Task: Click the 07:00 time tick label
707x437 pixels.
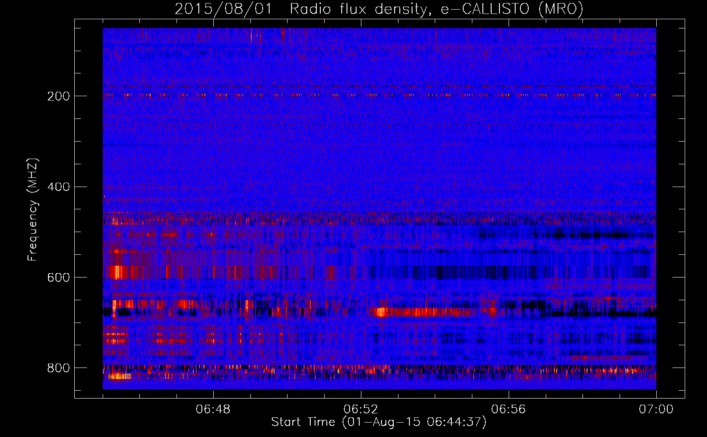Action: 656,409
